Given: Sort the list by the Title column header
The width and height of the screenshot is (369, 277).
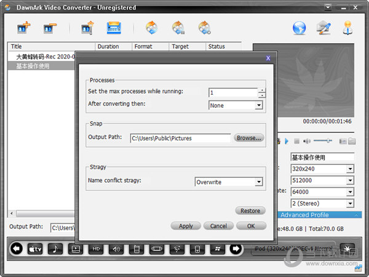Looking at the screenshot, I should click(51, 46).
